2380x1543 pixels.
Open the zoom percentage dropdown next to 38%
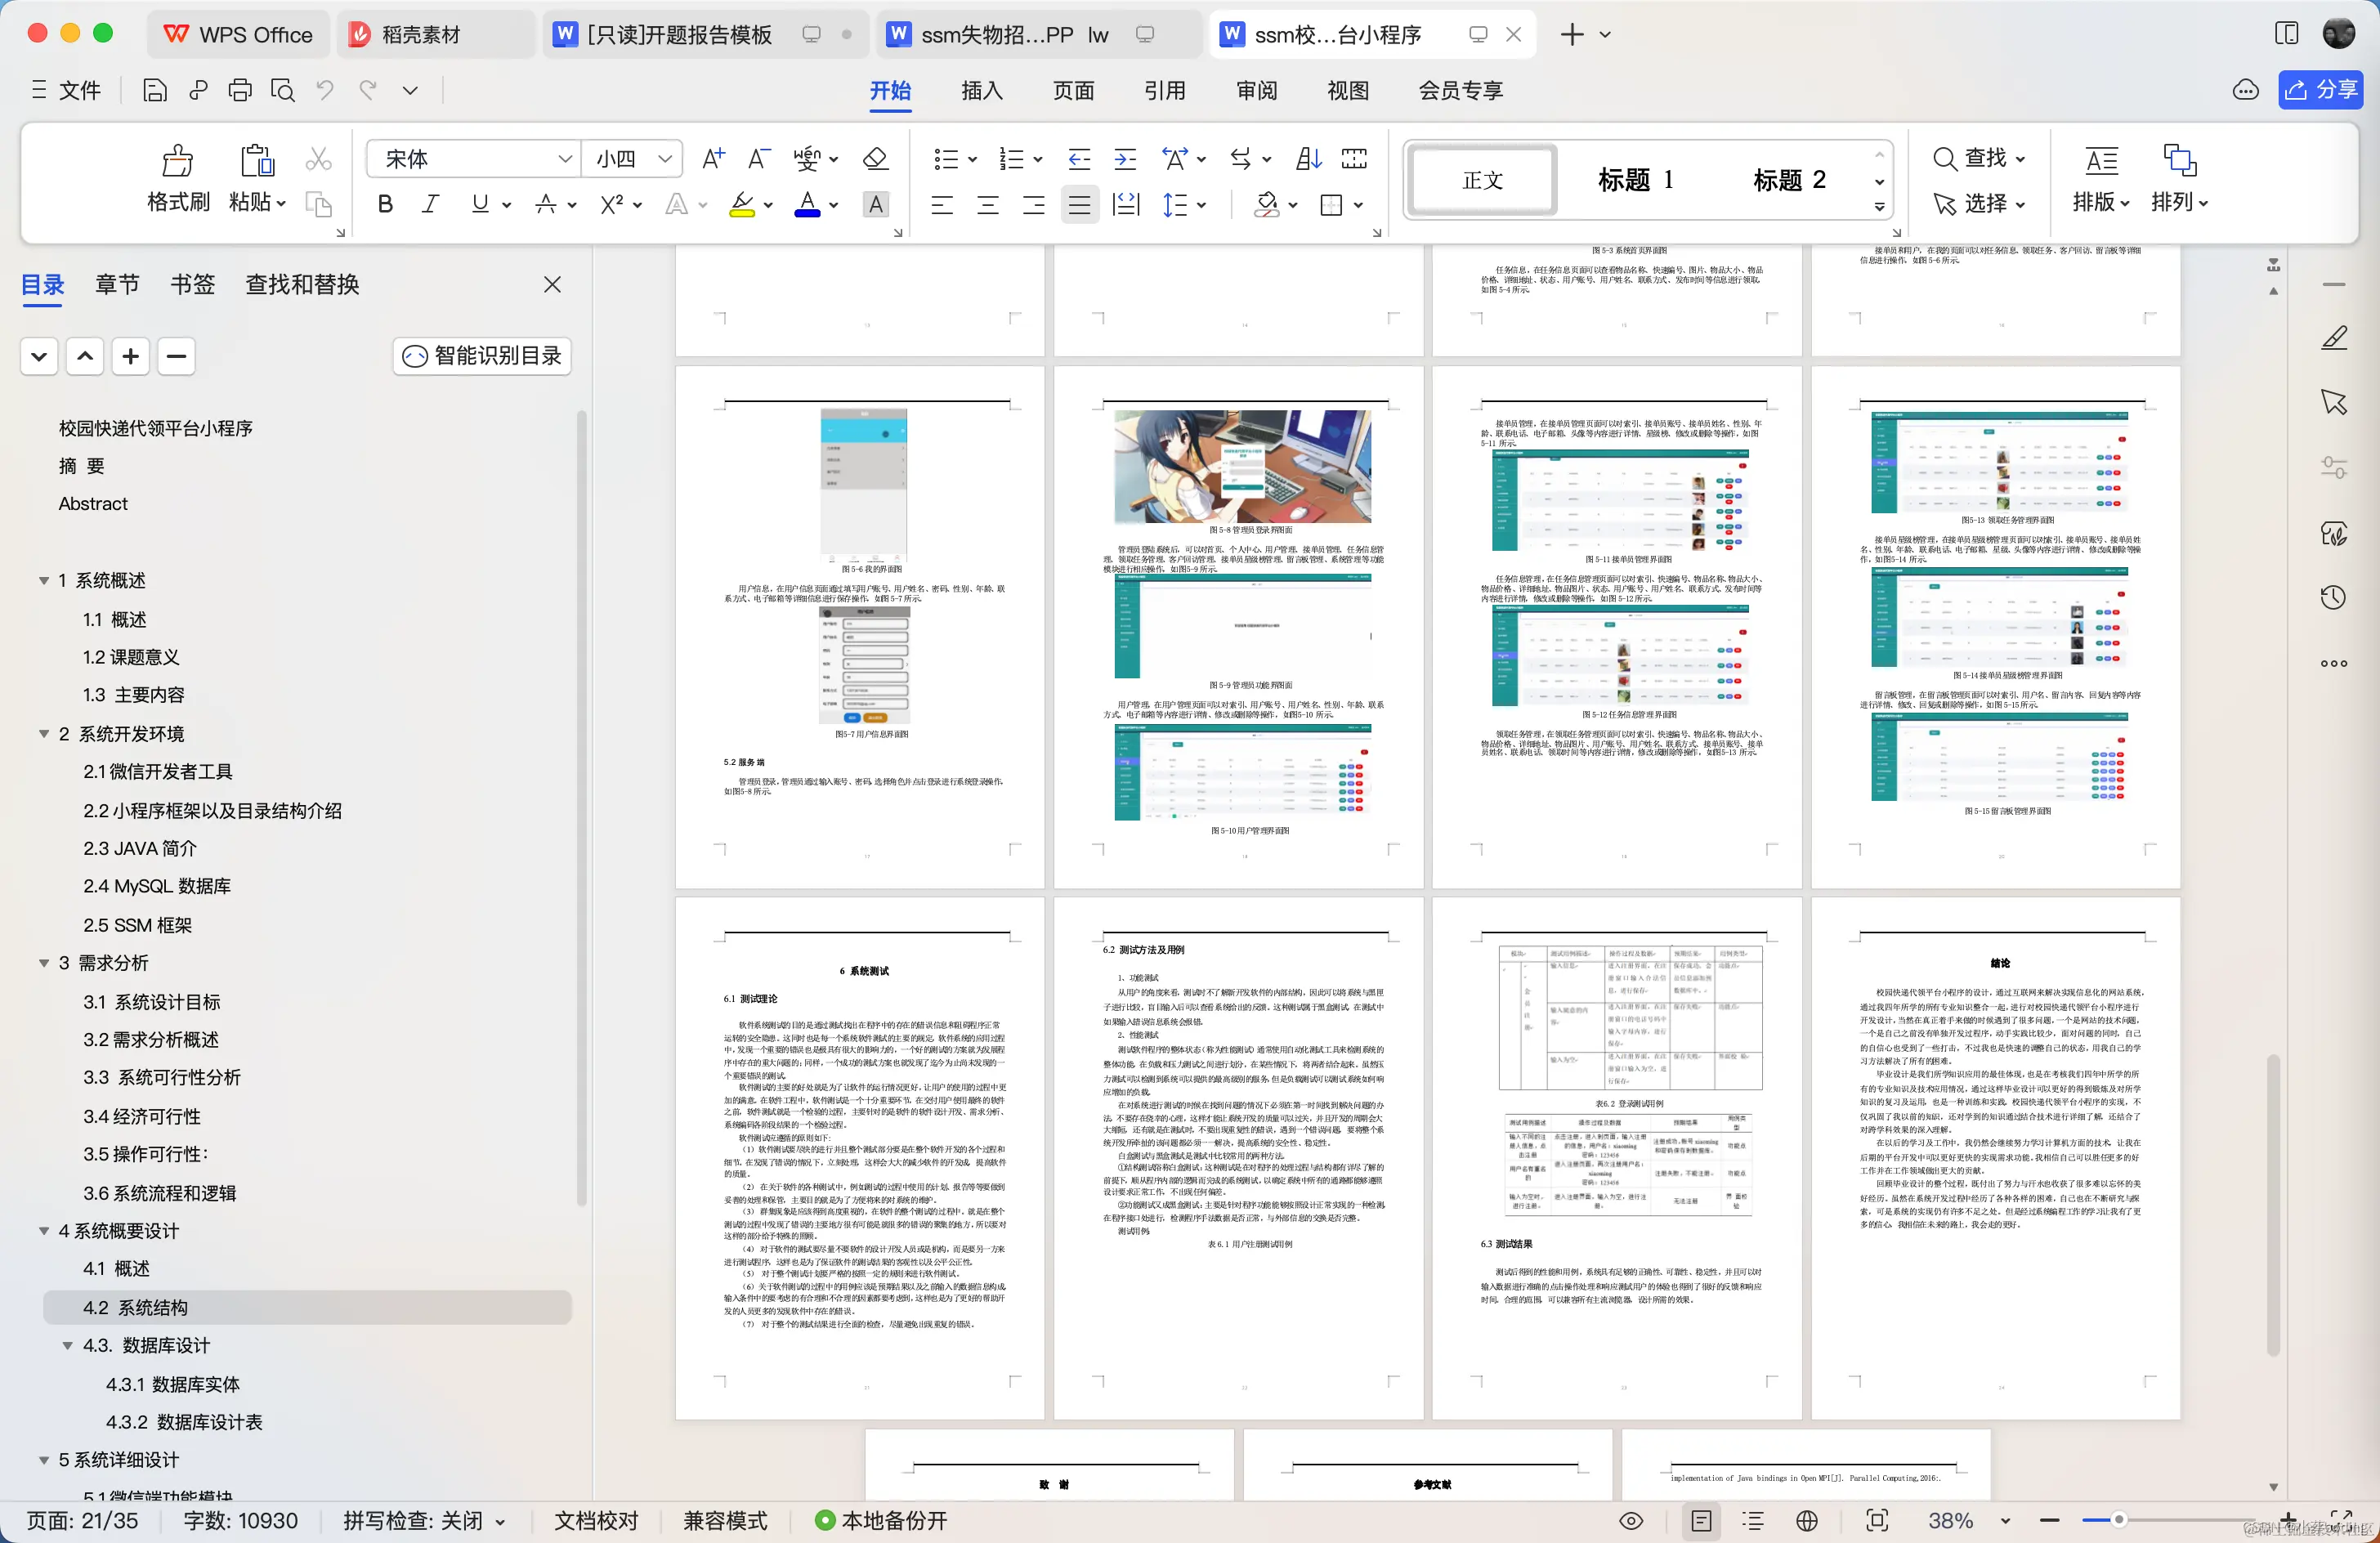click(x=2005, y=1520)
